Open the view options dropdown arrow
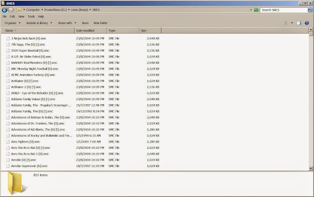This screenshot has height=197, width=314. pos(292,23)
